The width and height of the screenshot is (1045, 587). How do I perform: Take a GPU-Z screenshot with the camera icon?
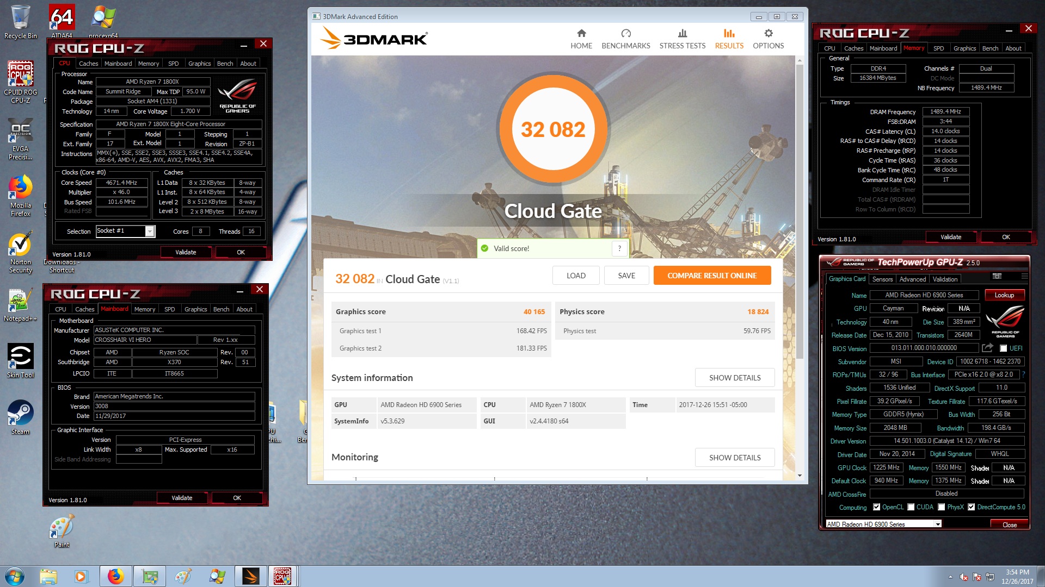click(x=997, y=276)
